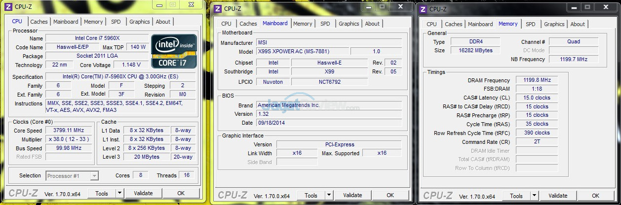Click the Intel Core i7 logo badge
Screen dimensions: 621x205
pyautogui.click(x=174, y=51)
